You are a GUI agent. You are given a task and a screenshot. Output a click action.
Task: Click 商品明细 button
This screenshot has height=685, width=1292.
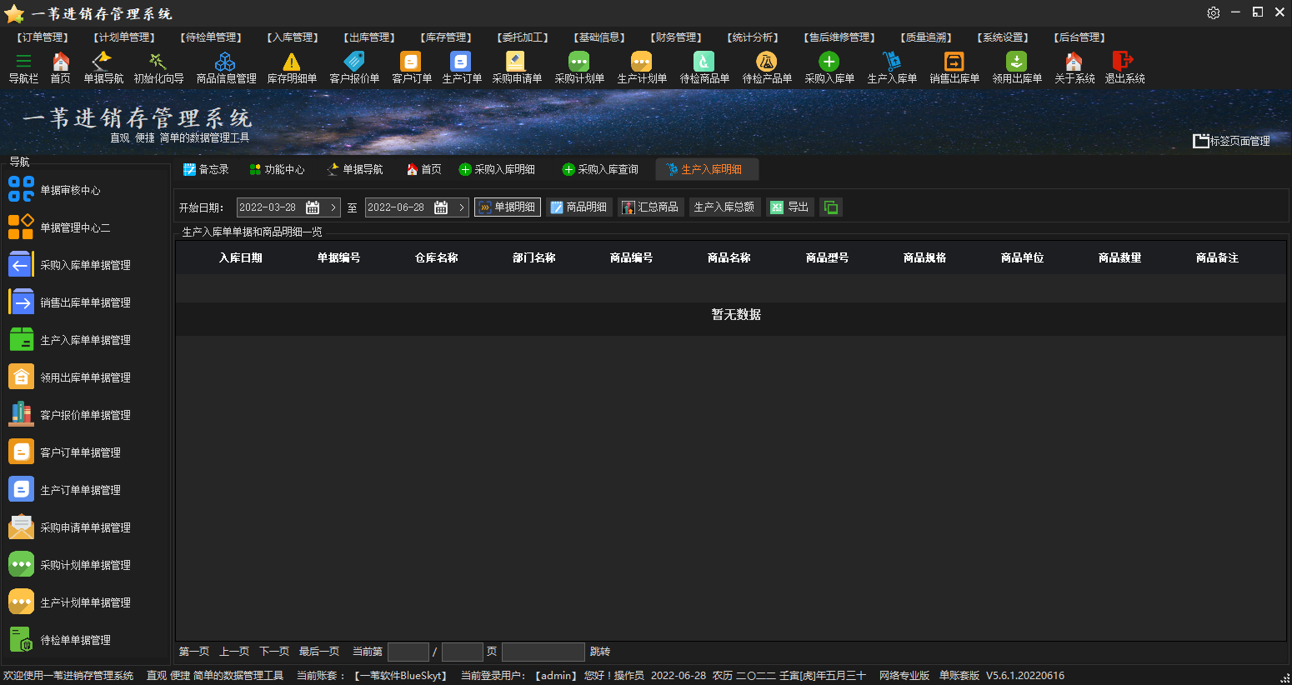pyautogui.click(x=579, y=207)
